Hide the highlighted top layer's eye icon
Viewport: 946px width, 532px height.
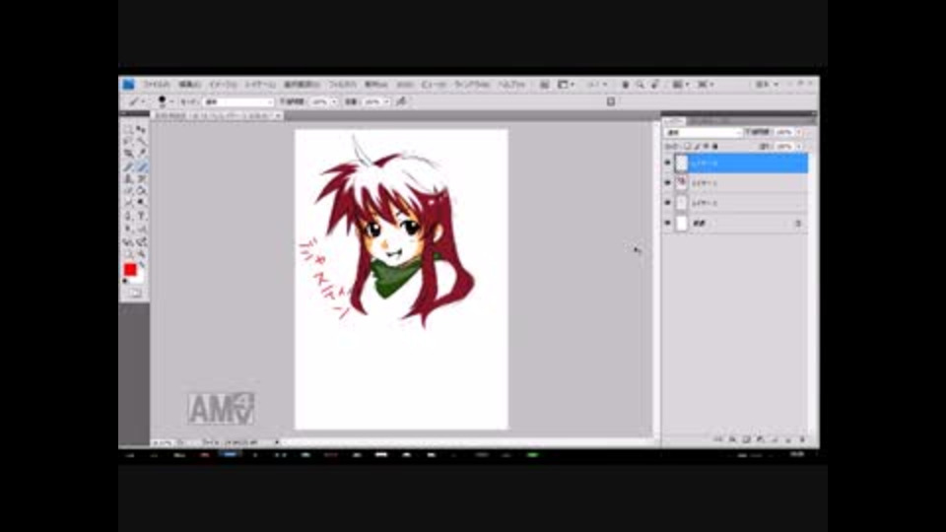tap(667, 163)
